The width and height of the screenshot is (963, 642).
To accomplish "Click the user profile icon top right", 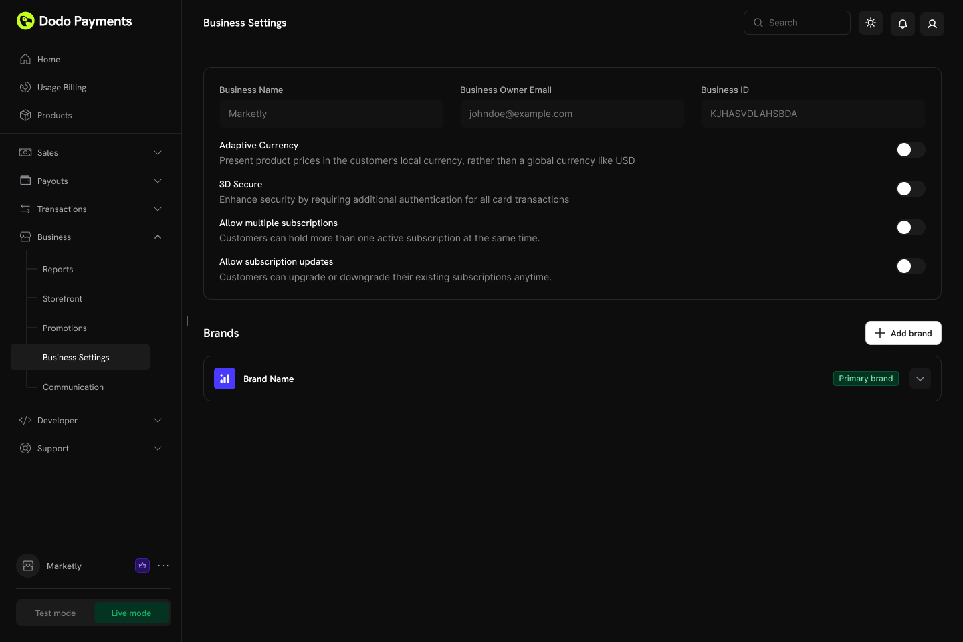I will tap(932, 24).
